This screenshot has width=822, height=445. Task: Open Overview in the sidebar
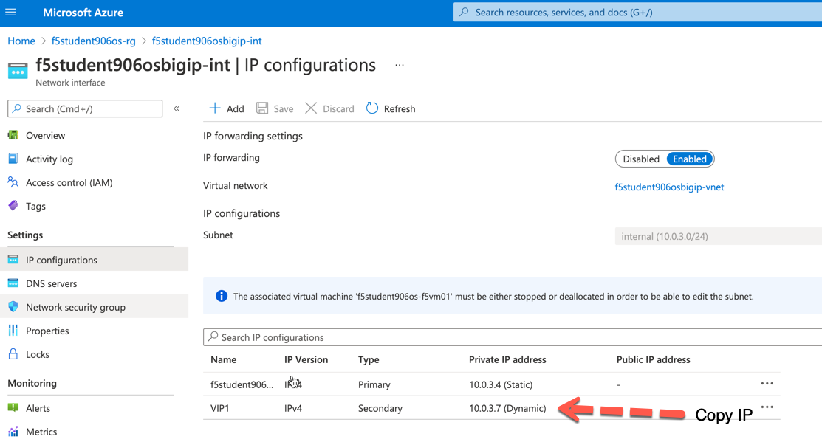[x=46, y=135]
